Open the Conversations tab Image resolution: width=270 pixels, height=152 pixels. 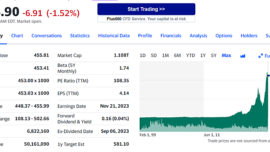tap(46, 35)
